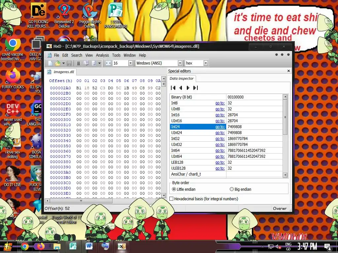Click the Open disk image icon
The width and height of the screenshot is (338, 253).
(x=94, y=63)
